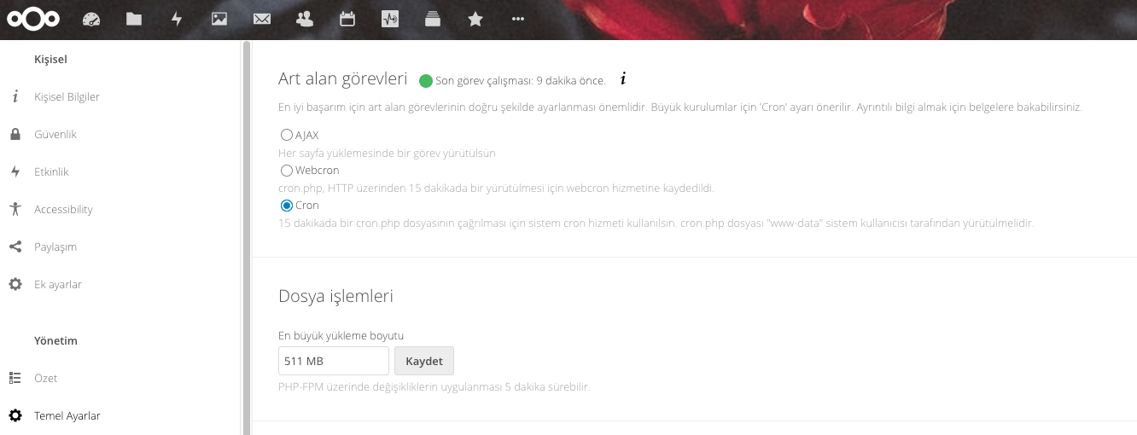The height and width of the screenshot is (435, 1137).
Task: Open the Files app folder icon
Action: point(134,19)
